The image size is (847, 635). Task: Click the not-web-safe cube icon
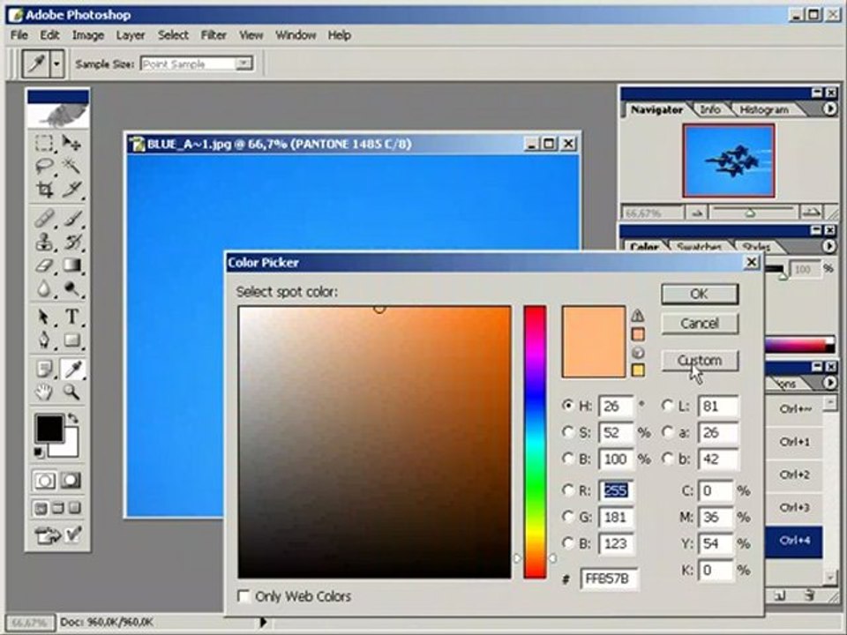[x=638, y=353]
